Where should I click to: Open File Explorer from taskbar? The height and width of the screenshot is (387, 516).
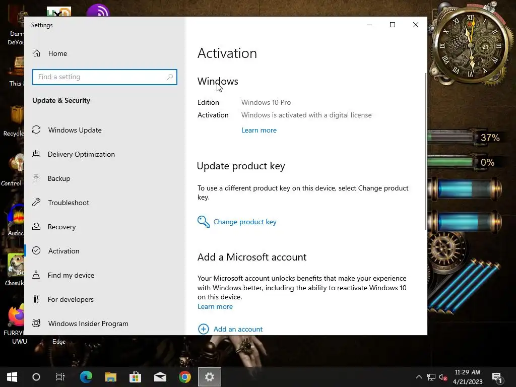point(111,377)
